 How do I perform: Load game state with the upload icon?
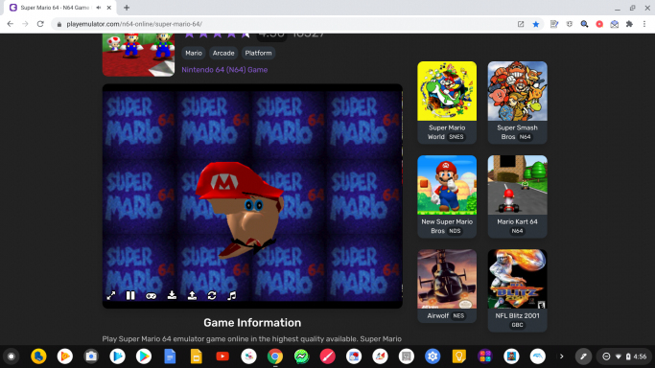click(x=192, y=295)
